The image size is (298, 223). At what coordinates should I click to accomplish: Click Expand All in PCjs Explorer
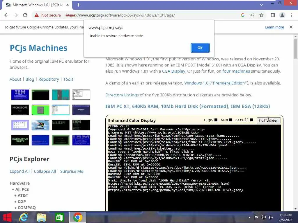point(19,171)
